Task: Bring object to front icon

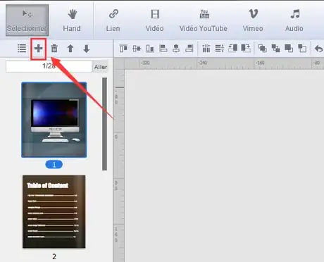Action: point(263,49)
